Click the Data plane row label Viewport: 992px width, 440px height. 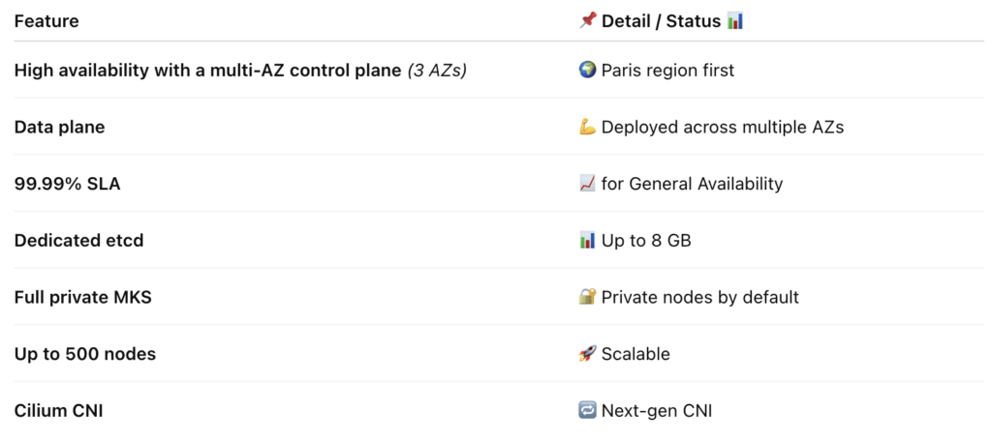[59, 127]
